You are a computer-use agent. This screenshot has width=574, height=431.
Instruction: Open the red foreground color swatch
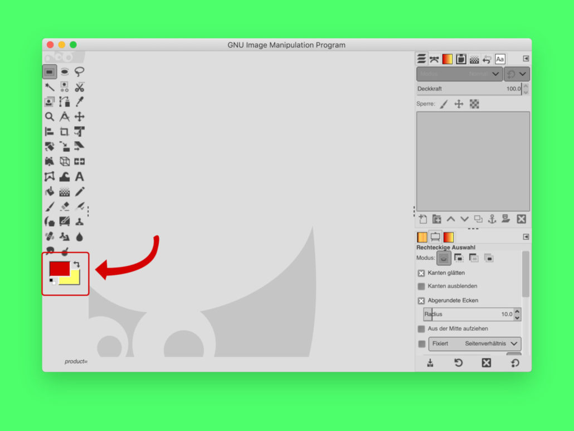(x=59, y=268)
